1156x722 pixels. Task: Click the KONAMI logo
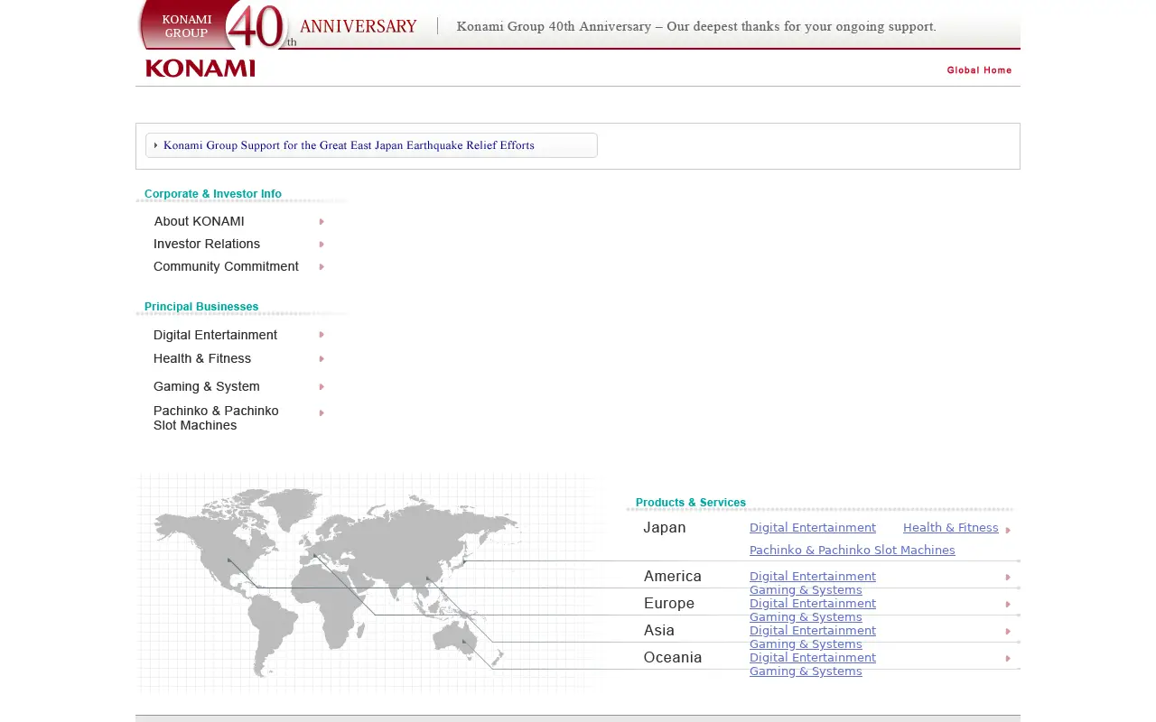coord(200,69)
